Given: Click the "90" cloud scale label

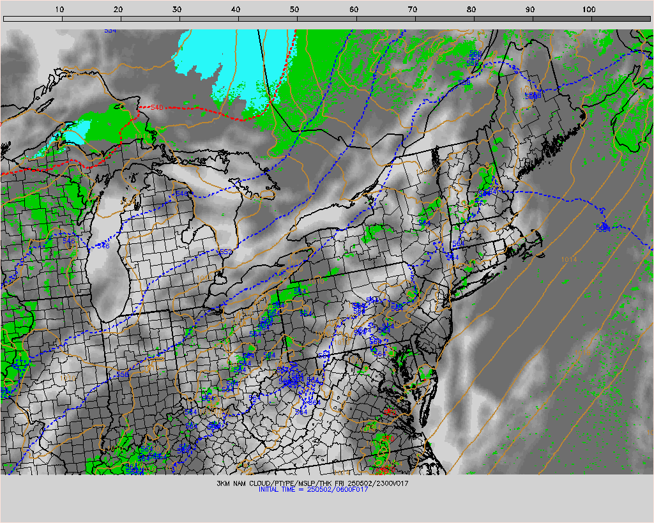Looking at the screenshot, I should click(x=530, y=9).
